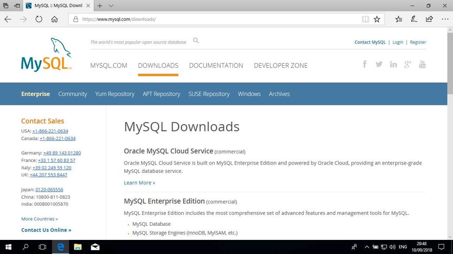Open Add notes pen icon
This screenshot has height=254, width=453.
(x=414, y=19)
